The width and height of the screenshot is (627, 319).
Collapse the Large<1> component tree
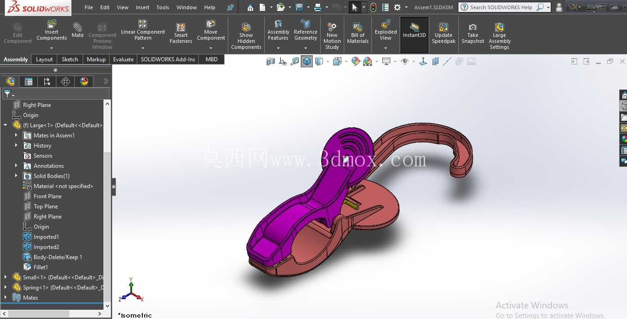(x=6, y=125)
